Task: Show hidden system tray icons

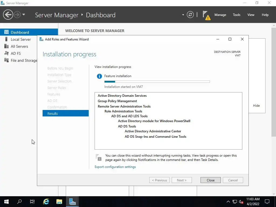Action: click(228, 202)
